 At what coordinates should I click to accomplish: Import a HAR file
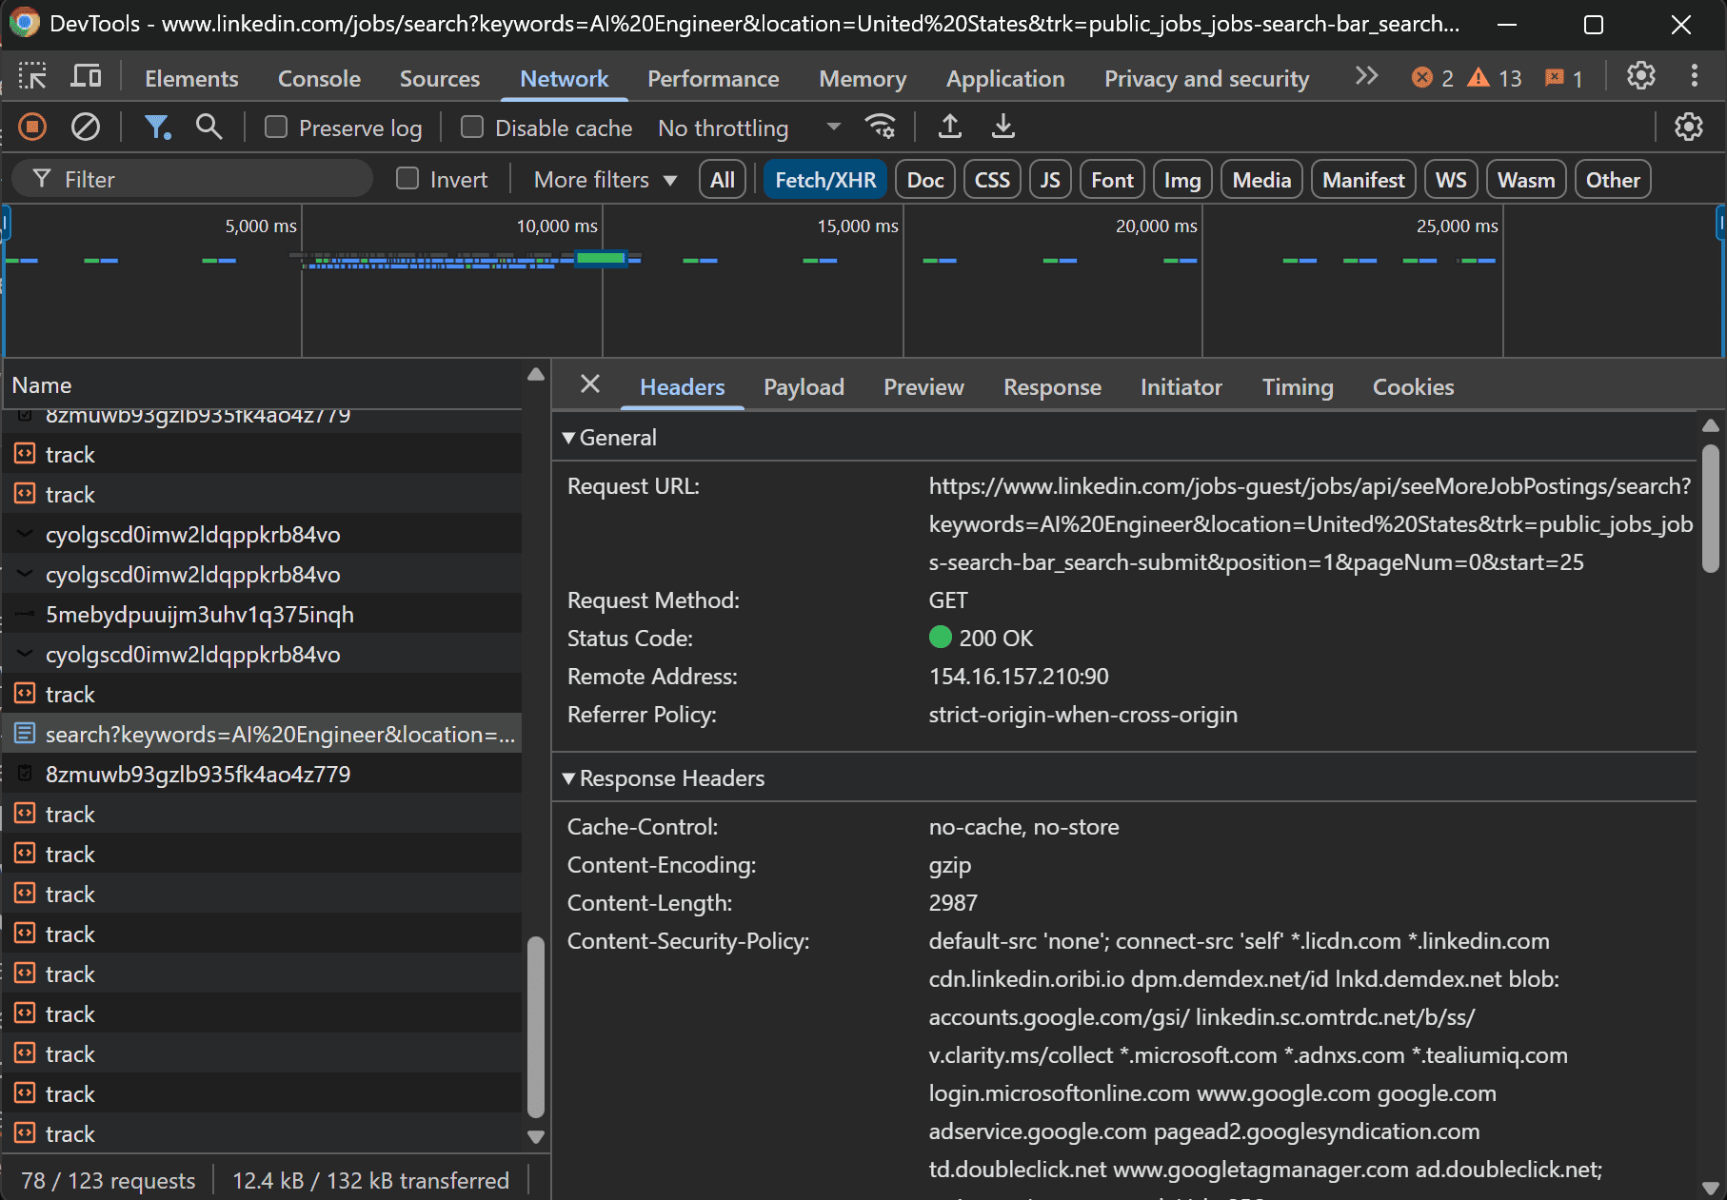pyautogui.click(x=949, y=127)
